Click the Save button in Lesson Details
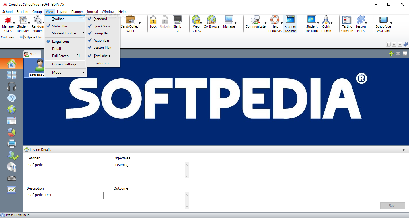 pyautogui.click(x=392, y=205)
